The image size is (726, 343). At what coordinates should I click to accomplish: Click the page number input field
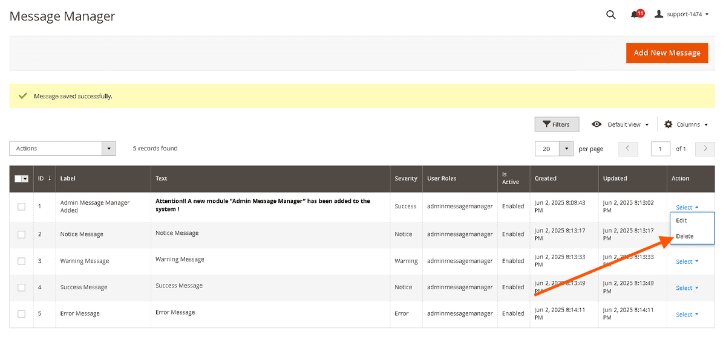pos(660,149)
